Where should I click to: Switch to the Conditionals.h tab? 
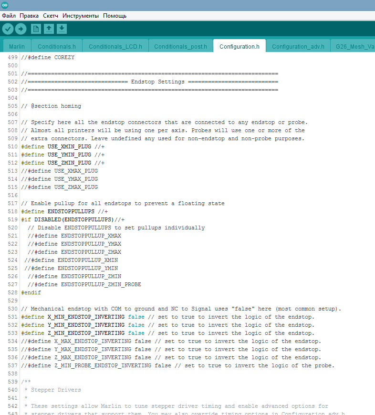click(57, 47)
